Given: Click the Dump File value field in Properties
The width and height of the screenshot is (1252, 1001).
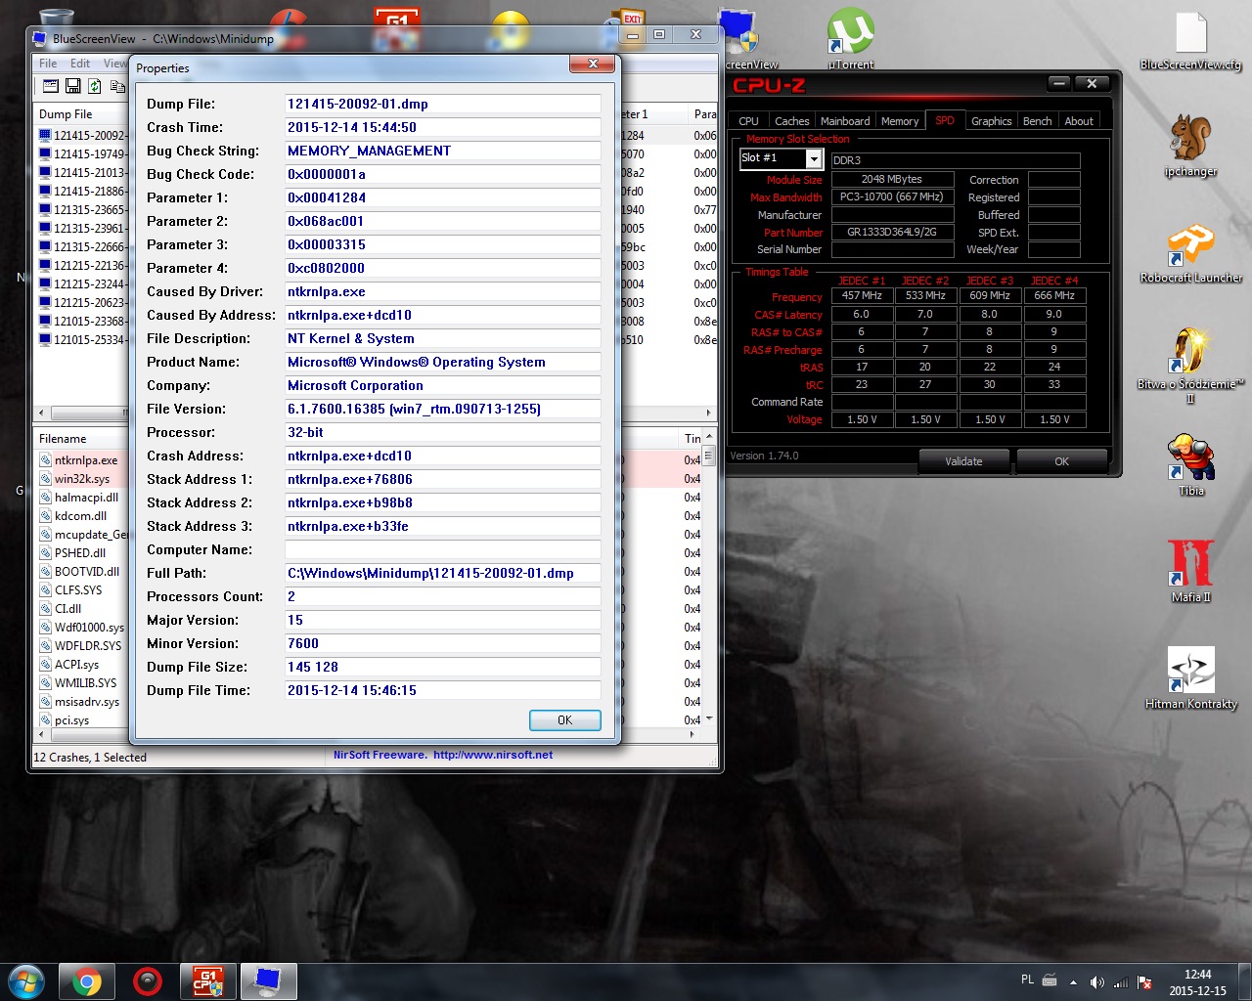Looking at the screenshot, I should pyautogui.click(x=442, y=104).
